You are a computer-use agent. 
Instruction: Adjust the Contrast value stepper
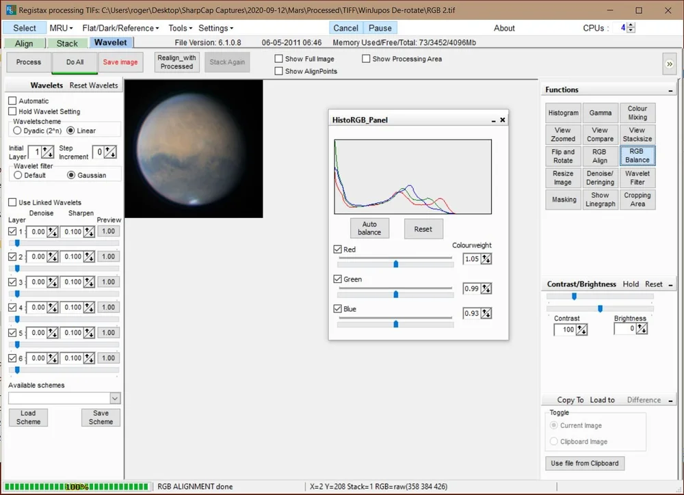coord(581,330)
